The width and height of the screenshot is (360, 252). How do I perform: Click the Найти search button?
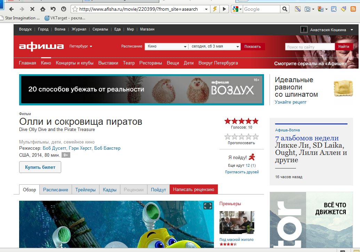[x=343, y=46]
